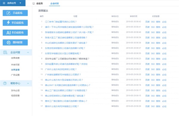Image resolution: width=179 pixels, height=116 pixels.
Task: Open question 6 about 东莞货柜装卸服务
Action: coord(65,48)
